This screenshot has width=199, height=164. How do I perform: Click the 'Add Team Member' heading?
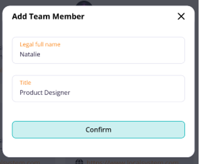[48, 17]
